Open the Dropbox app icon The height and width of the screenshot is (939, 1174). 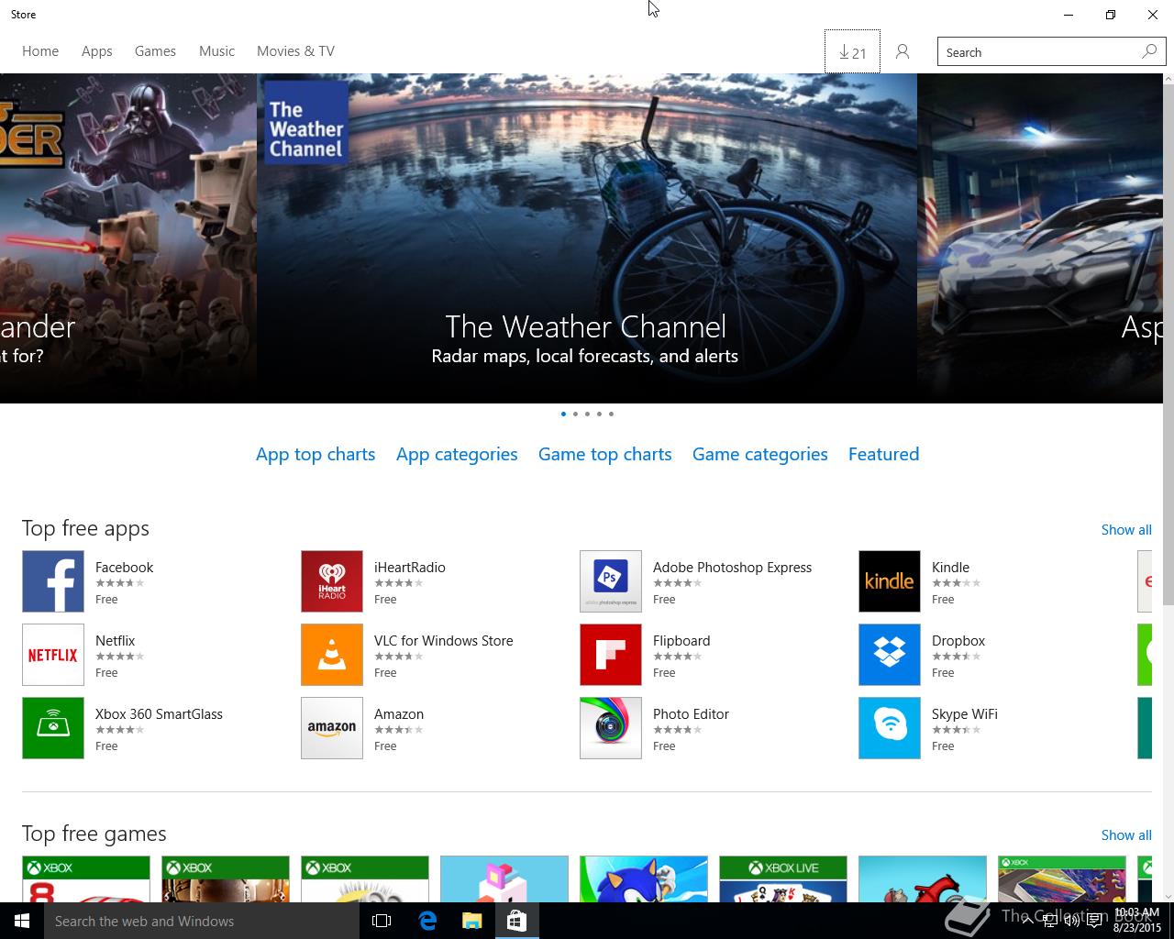click(890, 655)
